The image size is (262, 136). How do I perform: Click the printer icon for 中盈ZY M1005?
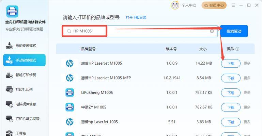coord(70,107)
